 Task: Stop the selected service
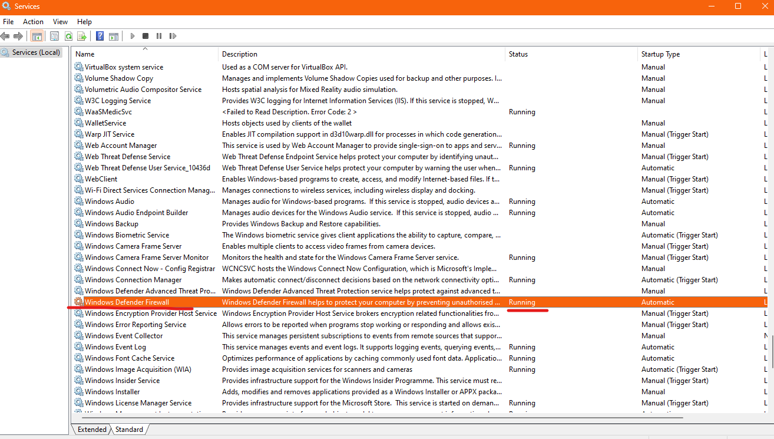(145, 36)
